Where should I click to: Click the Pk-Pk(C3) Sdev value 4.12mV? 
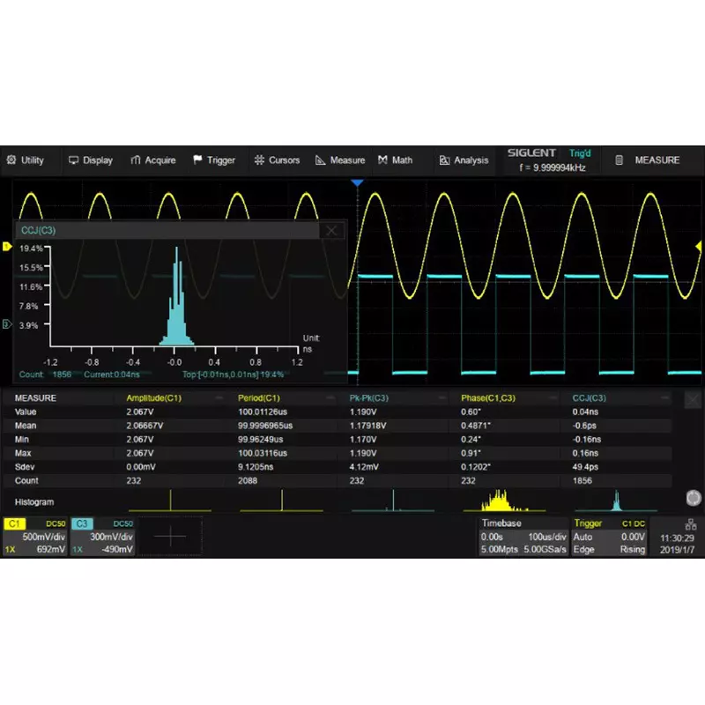click(364, 467)
